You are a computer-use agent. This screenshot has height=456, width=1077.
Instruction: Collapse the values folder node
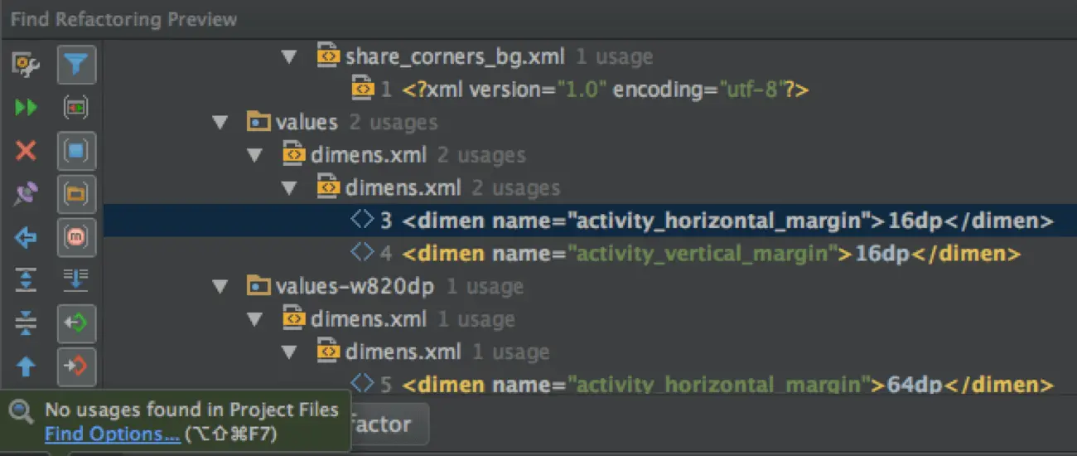(220, 123)
